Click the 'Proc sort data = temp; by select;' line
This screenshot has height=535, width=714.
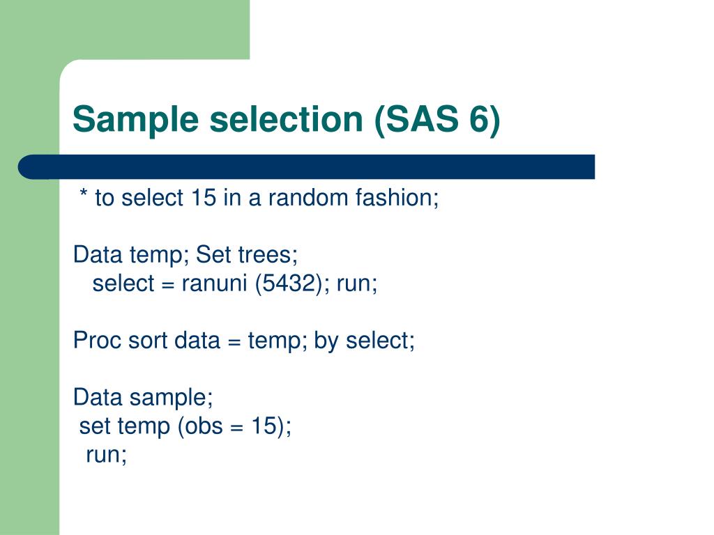(244, 341)
